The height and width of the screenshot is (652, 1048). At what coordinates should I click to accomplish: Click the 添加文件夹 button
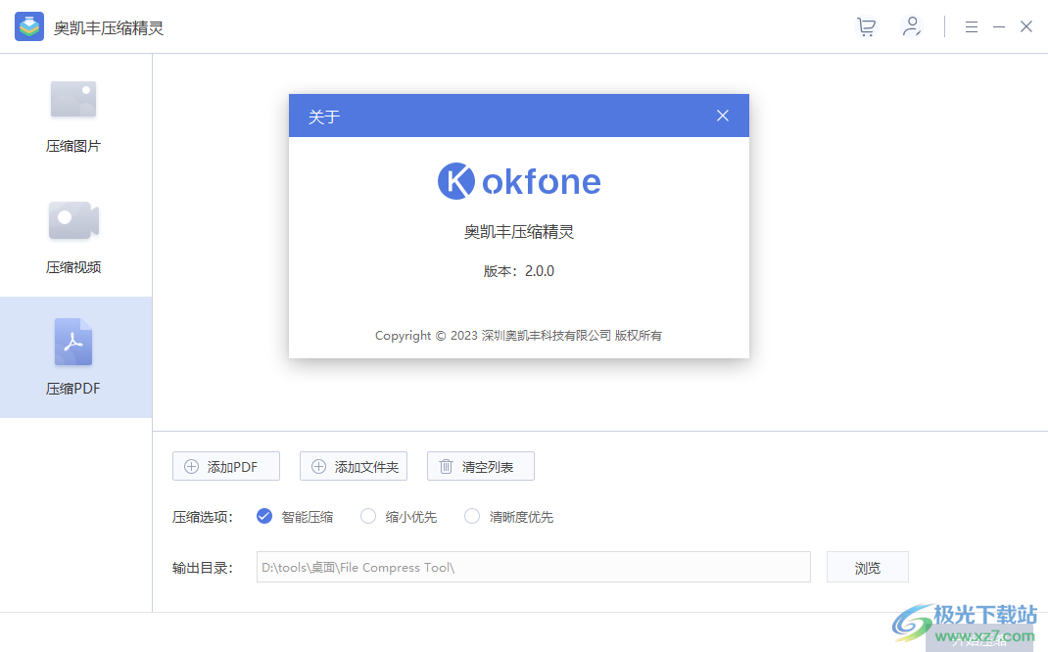tap(354, 466)
